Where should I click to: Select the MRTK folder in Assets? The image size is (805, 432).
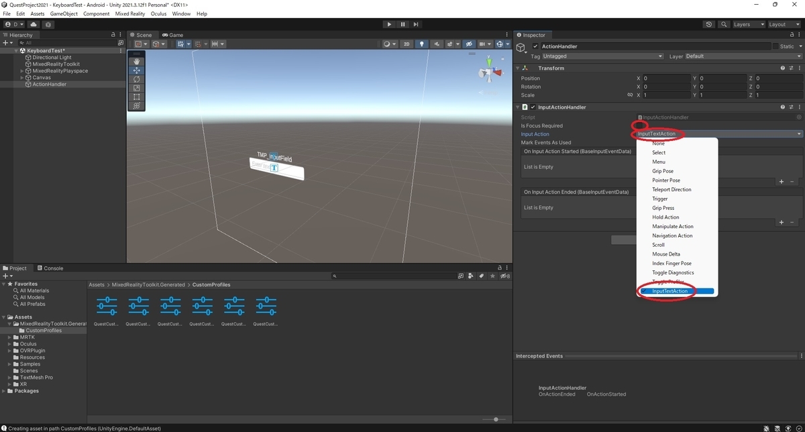click(28, 337)
